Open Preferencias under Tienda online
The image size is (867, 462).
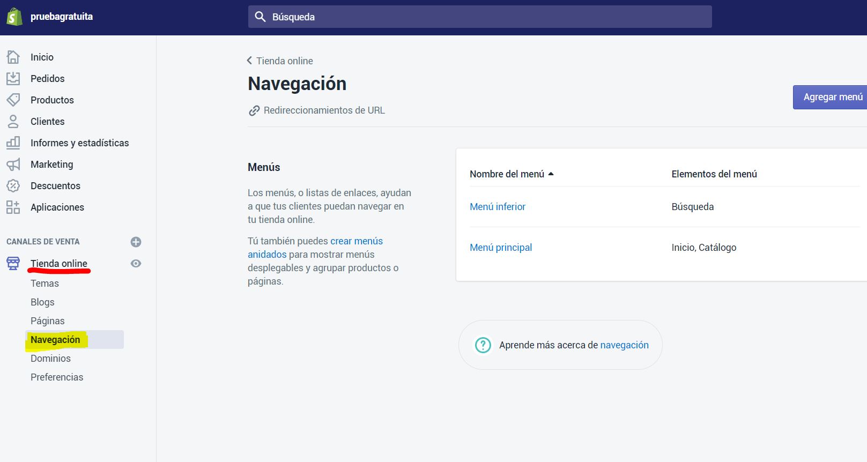57,377
